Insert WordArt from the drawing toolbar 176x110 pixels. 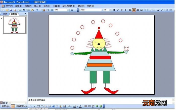(x=53, y=106)
